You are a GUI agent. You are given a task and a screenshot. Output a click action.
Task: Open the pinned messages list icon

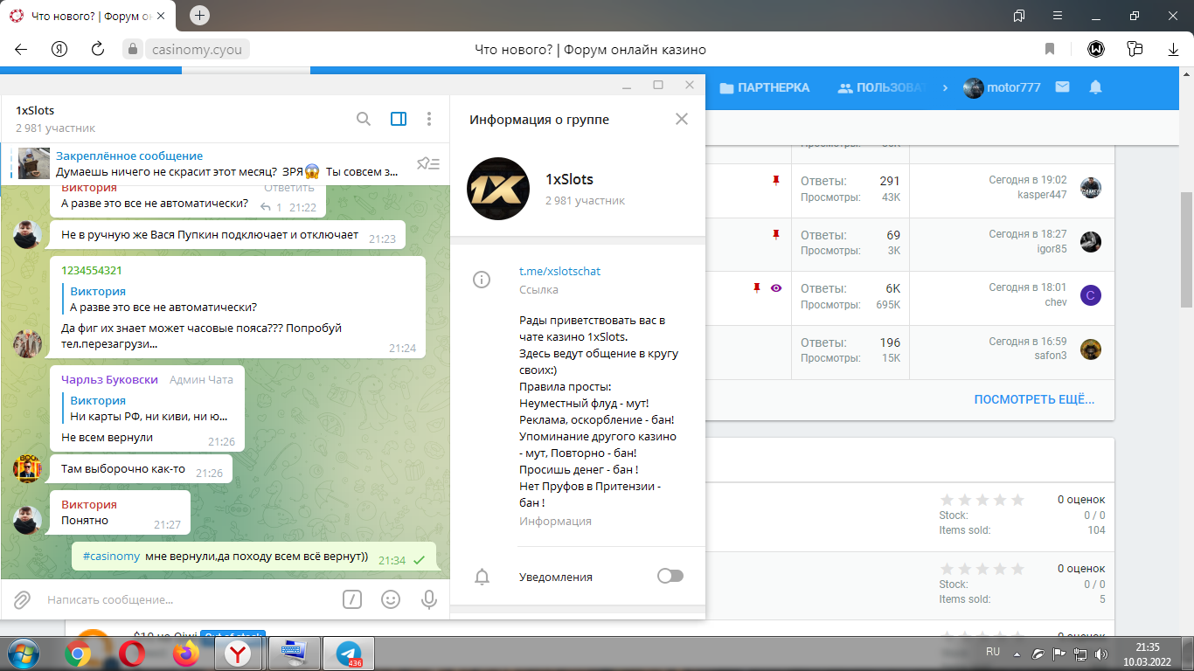point(427,163)
